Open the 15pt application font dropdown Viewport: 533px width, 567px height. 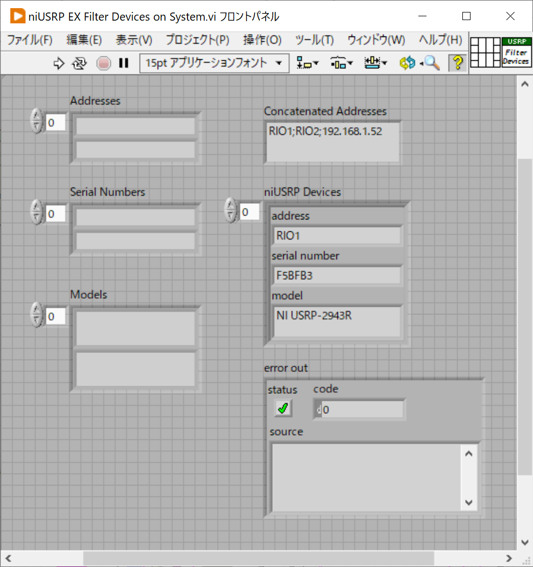214,64
